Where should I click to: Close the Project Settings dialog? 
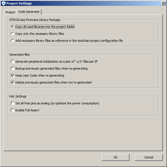(x=163, y=3)
